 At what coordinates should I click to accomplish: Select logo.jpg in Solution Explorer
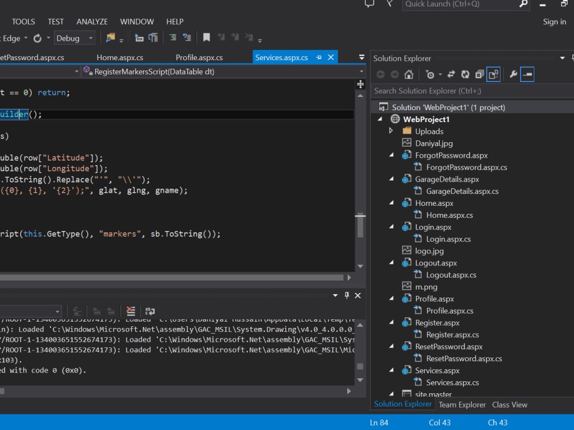pos(429,251)
